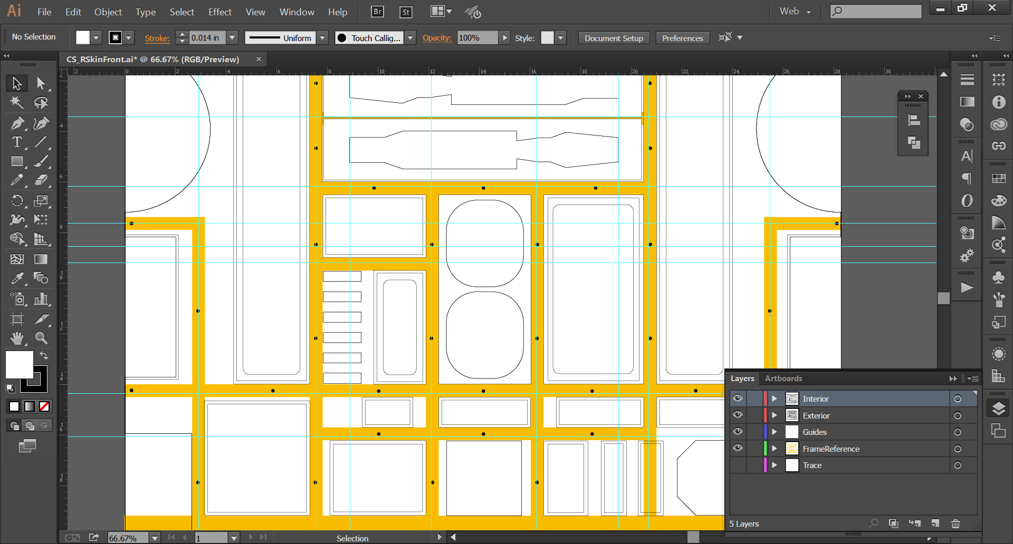Image resolution: width=1013 pixels, height=544 pixels.
Task: Select the Eyedropper tool
Action: pos(17,278)
